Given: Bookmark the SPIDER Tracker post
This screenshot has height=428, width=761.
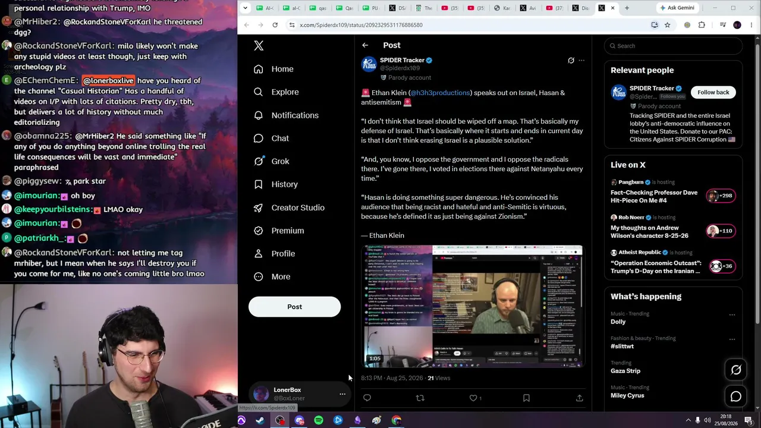Looking at the screenshot, I should tap(526, 398).
